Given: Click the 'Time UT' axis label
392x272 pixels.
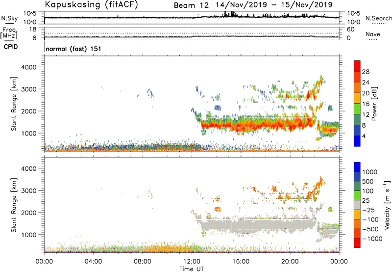Looking at the screenshot, I should (192, 269).
